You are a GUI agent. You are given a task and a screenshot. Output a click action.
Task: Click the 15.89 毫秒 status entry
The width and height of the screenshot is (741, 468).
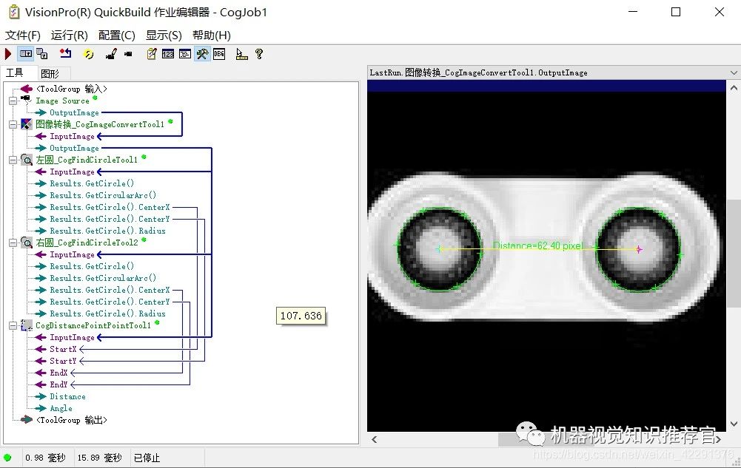tap(100, 458)
